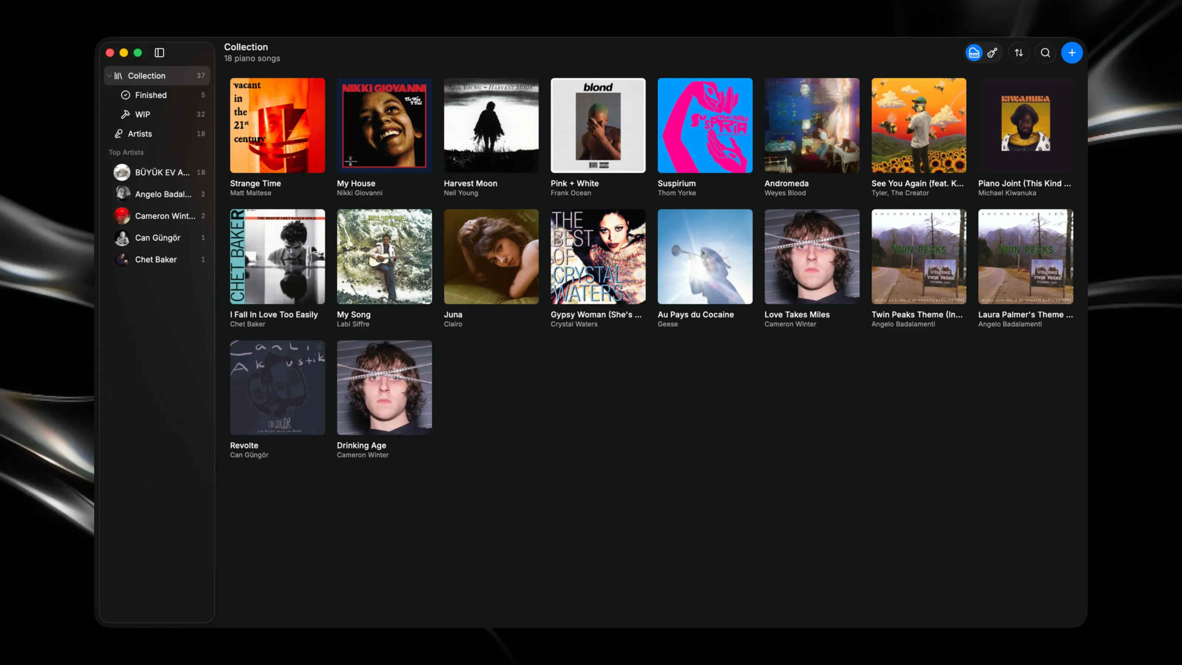Click the Crystal Waters artist name

pos(574,324)
